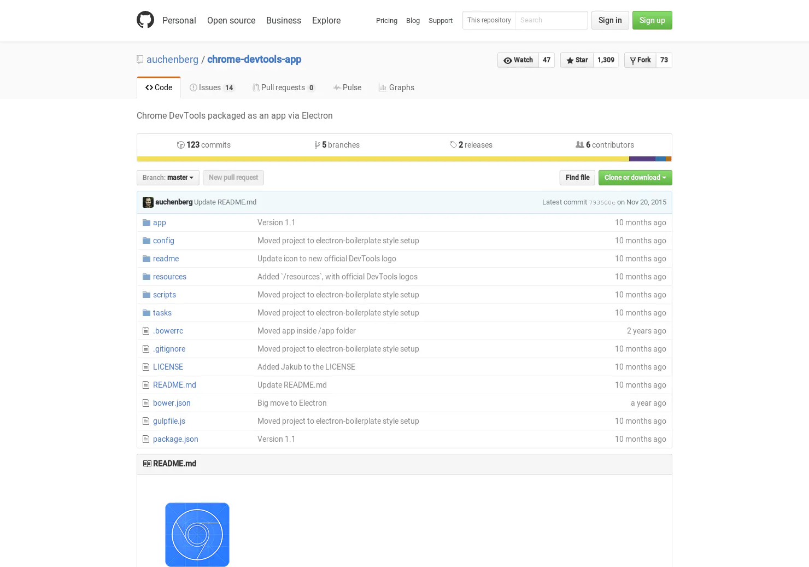Open latest commit hash 793500c
The image size is (809, 567).
point(602,202)
